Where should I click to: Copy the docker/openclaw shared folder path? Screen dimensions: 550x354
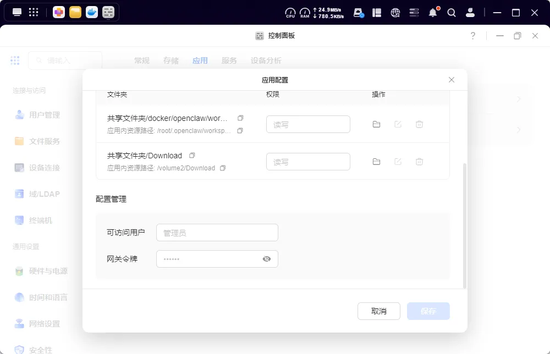(x=240, y=118)
